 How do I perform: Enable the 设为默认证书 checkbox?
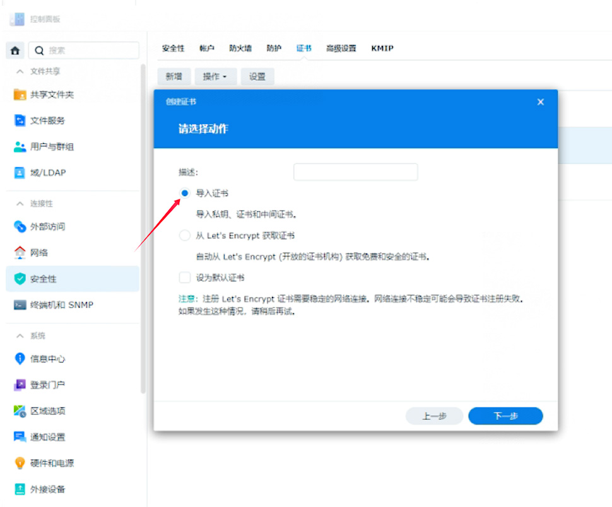tap(184, 277)
